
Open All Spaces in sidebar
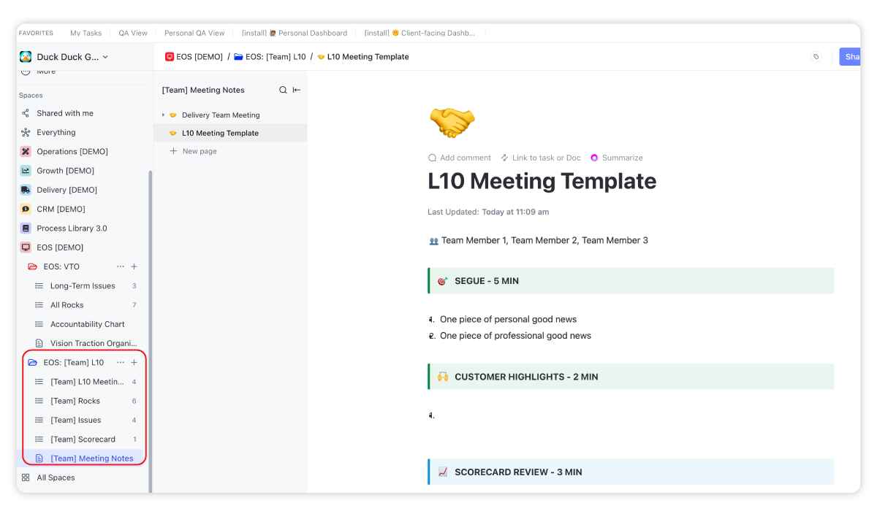click(56, 477)
